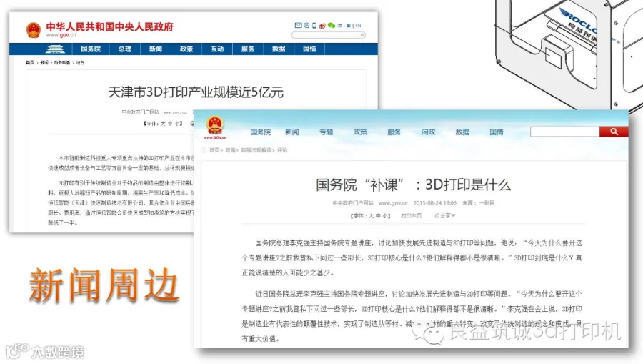Click the chat bubble icon beside the envelope
Screen dimensions: 643x364
point(306,26)
